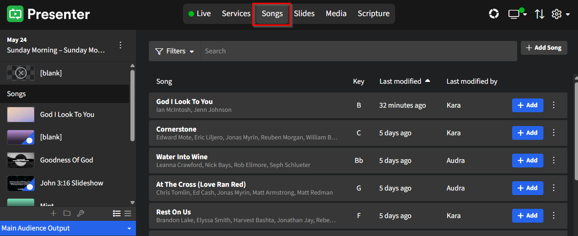Open more options for God I Look To You row
Image resolution: width=578 pixels, height=236 pixels.
click(554, 105)
